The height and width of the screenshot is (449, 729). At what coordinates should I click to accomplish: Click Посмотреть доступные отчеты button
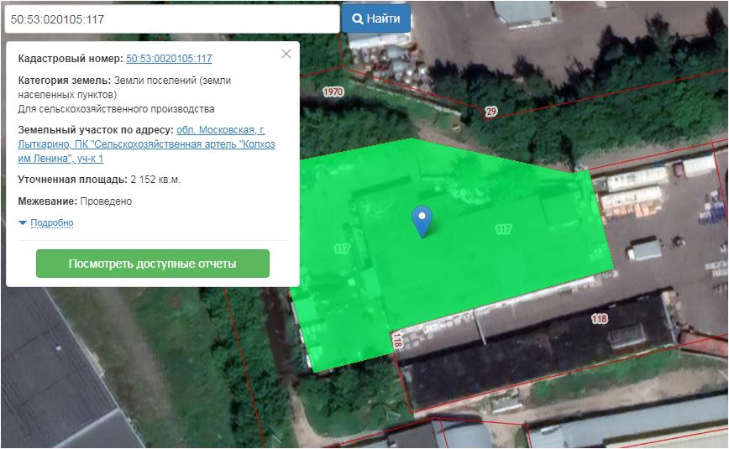[x=153, y=264]
